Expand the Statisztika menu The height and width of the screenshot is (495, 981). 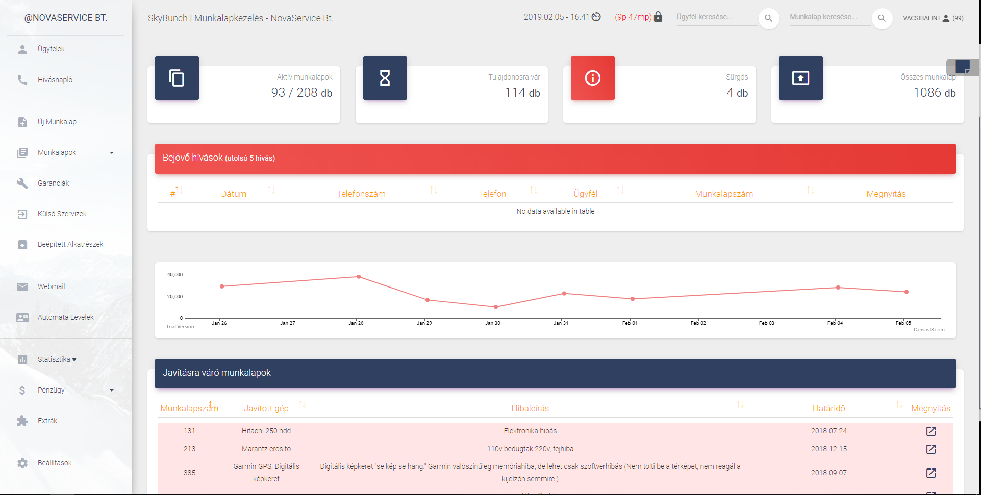click(56, 359)
